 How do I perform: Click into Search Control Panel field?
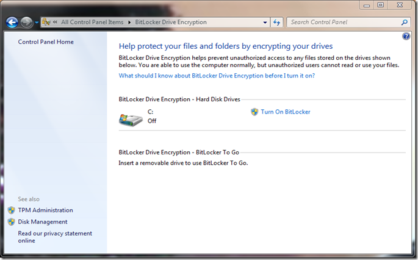344,22
